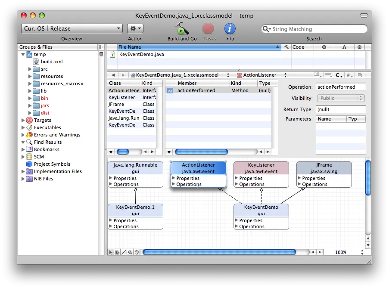Viewport: 389px width, 288px height.
Task: Select the note/comment tool in diagram toolbar
Action: (x=117, y=252)
